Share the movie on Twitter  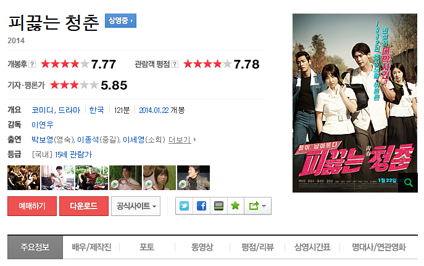pyautogui.click(x=184, y=206)
